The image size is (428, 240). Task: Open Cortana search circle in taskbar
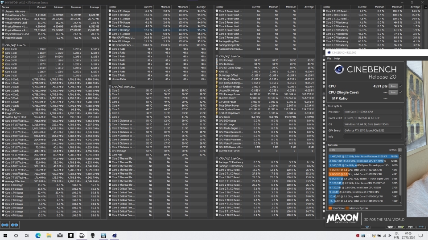click(x=16, y=236)
